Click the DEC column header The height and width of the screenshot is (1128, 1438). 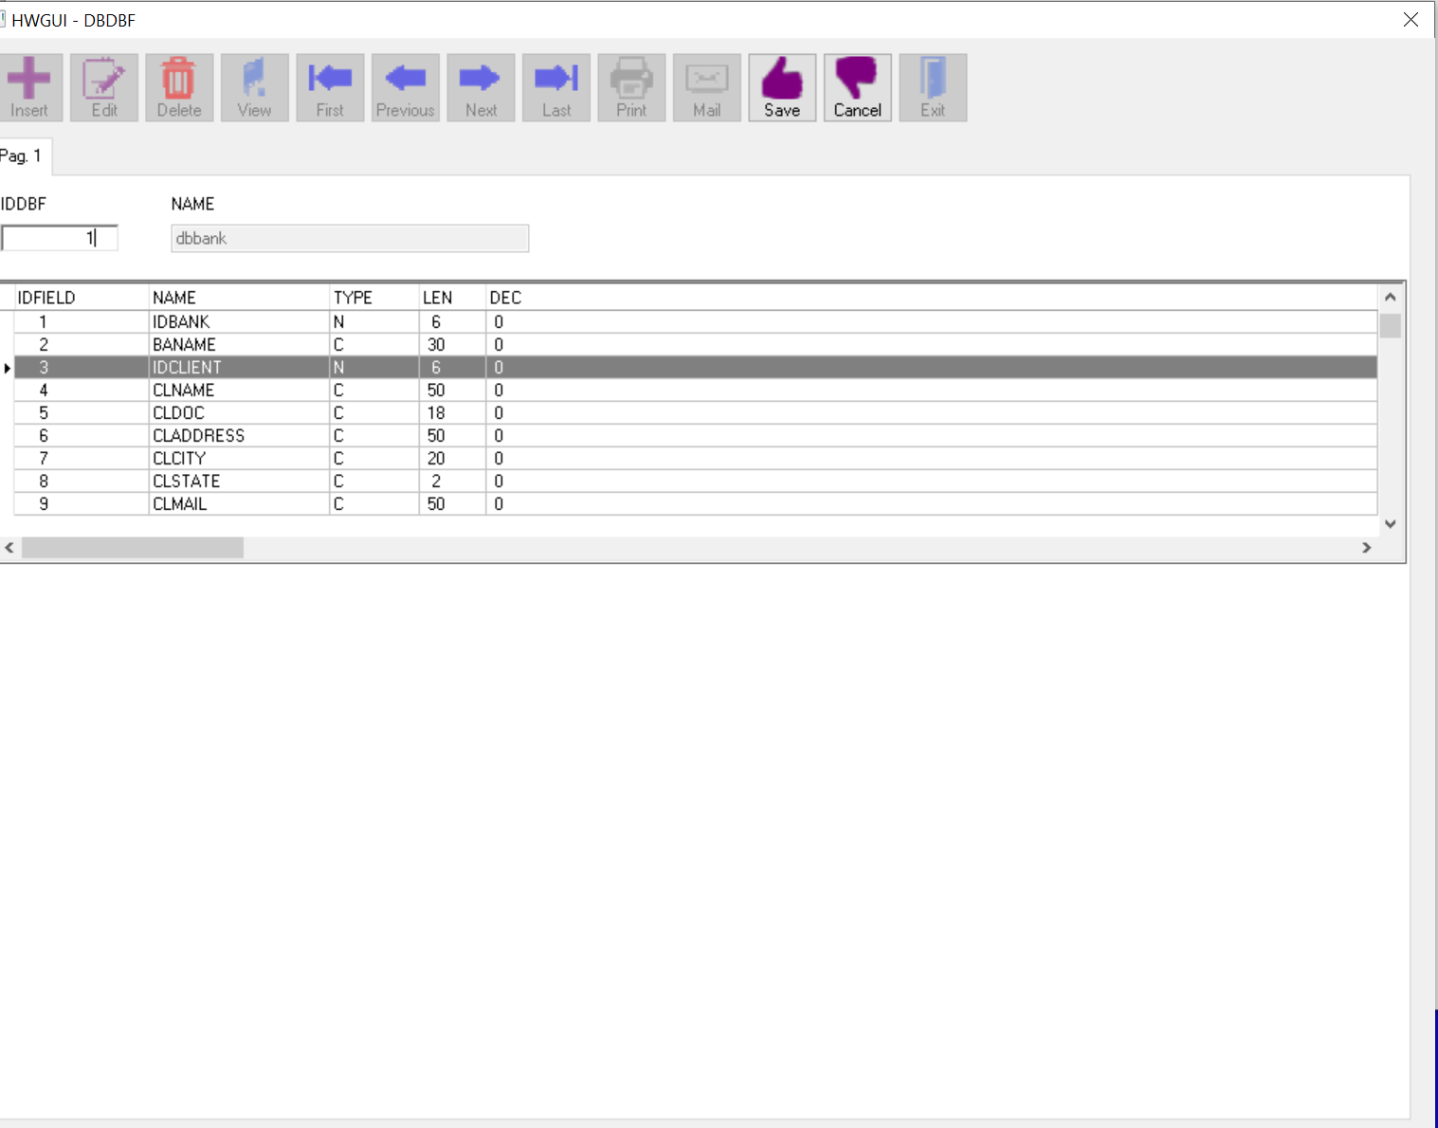(505, 298)
